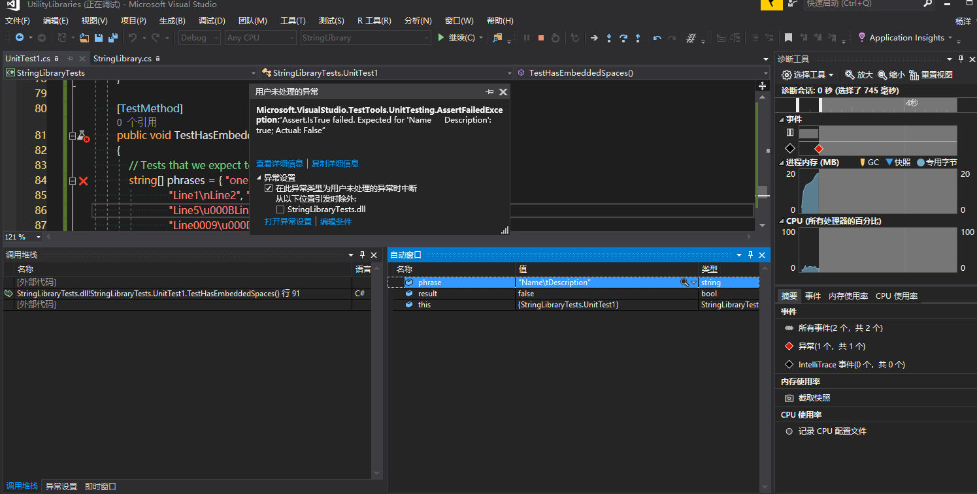Open StringLibraryTests project scope dropdown
The image size is (977, 494).
[x=130, y=72]
